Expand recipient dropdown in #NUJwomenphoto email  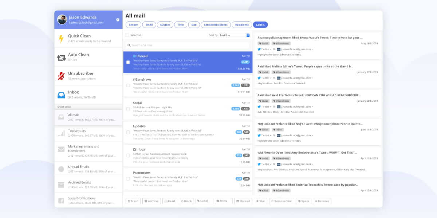click(x=312, y=136)
